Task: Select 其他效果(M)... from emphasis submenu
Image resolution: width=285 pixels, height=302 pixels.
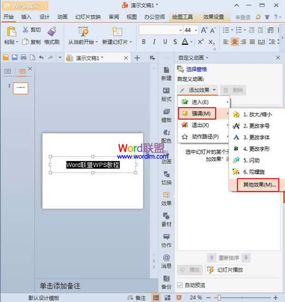Action: coord(259,184)
